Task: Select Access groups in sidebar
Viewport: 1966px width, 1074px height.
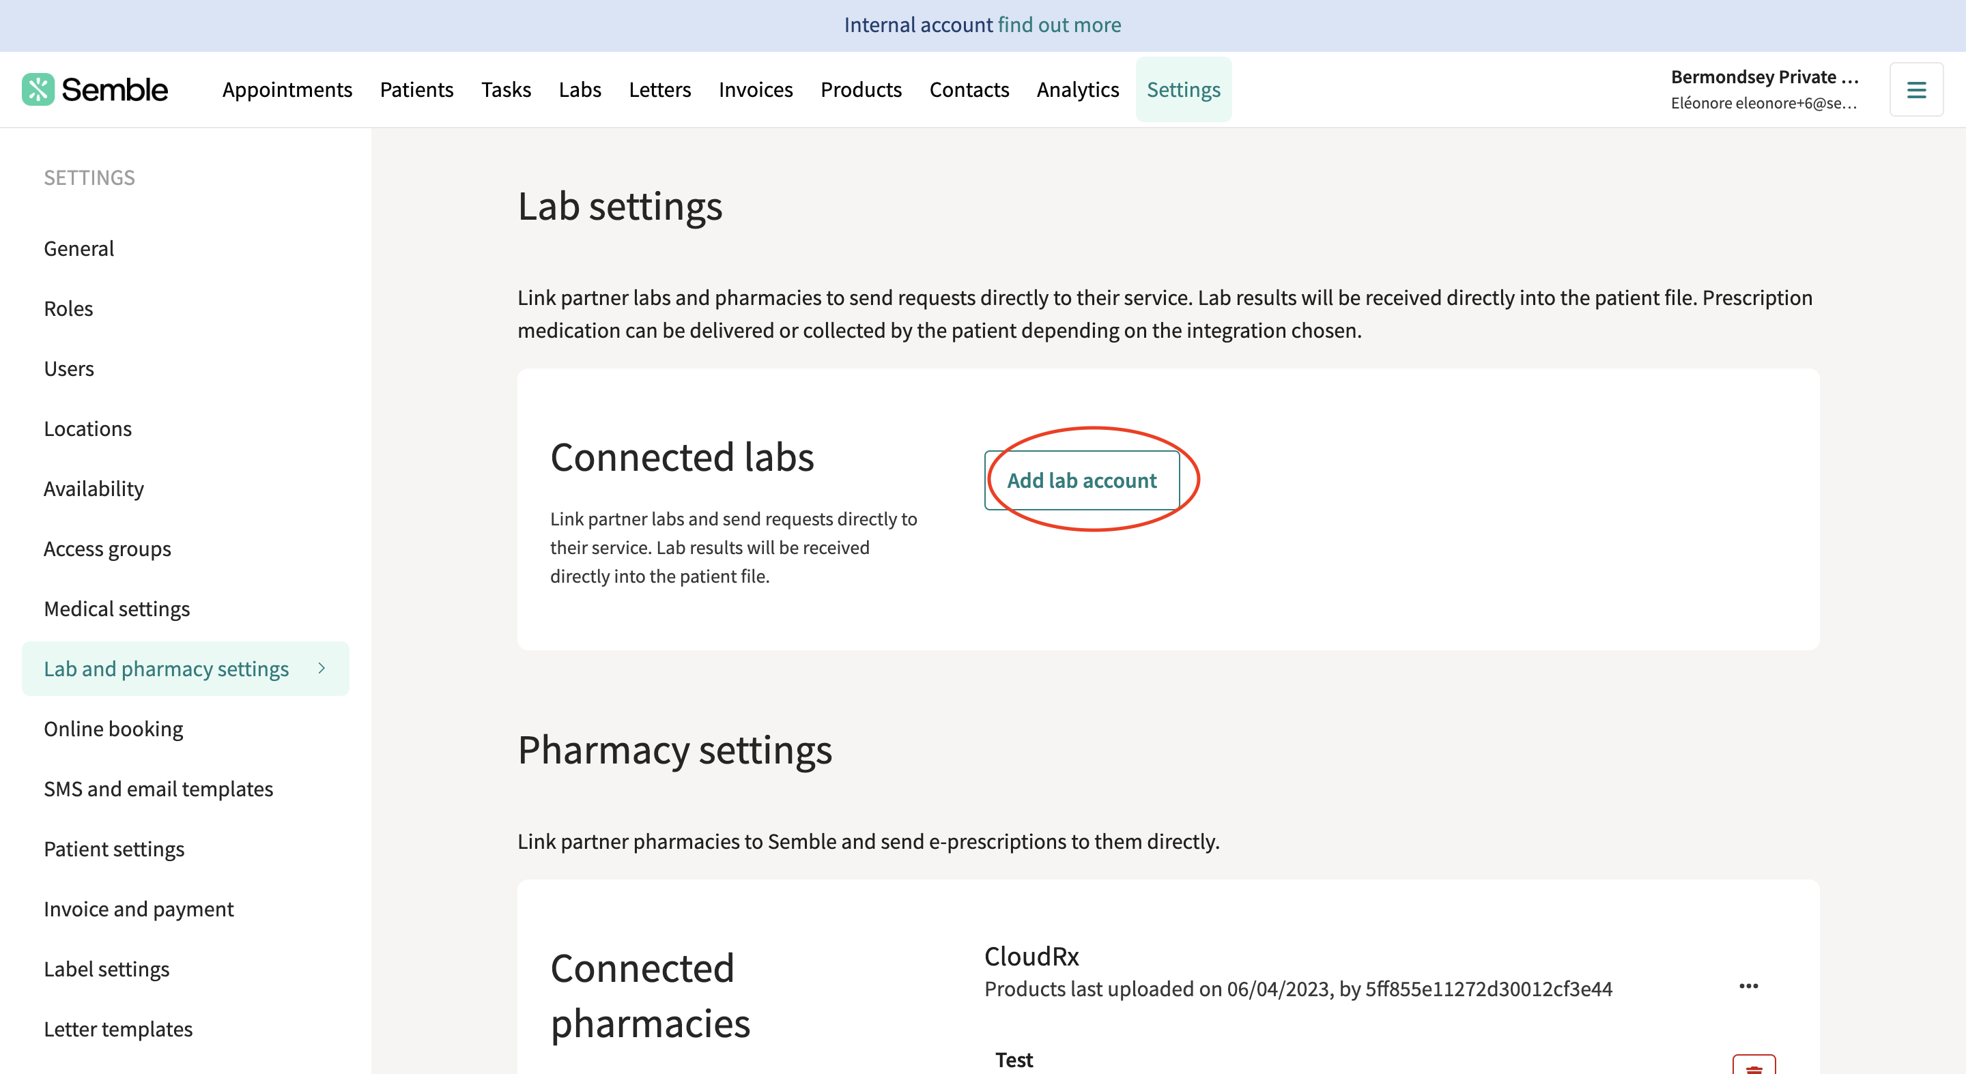Action: click(107, 549)
